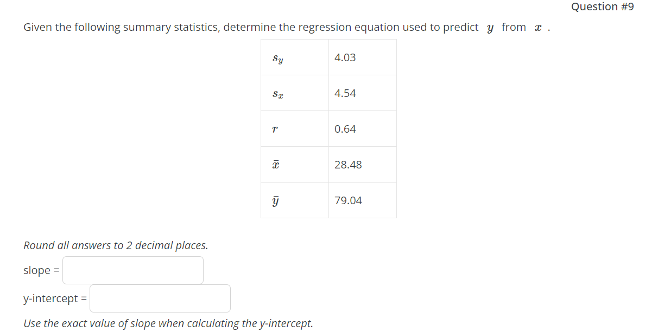Click the Question #9 heading

[602, 7]
